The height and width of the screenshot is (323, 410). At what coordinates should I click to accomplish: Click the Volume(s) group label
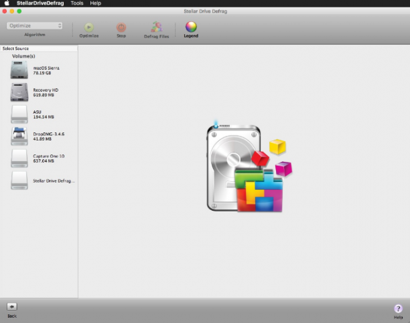pos(23,56)
